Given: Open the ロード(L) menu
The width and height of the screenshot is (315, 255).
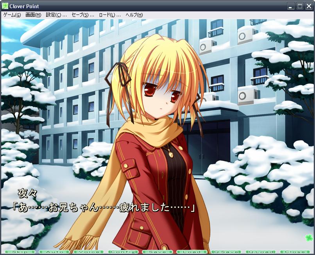Looking at the screenshot, I should coord(110,15).
